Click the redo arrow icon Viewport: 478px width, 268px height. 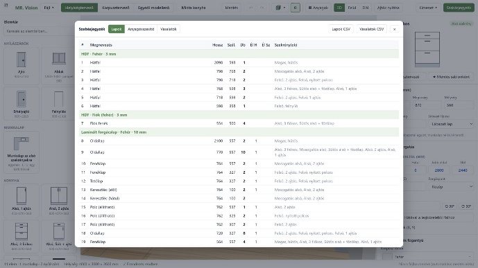tap(262, 8)
